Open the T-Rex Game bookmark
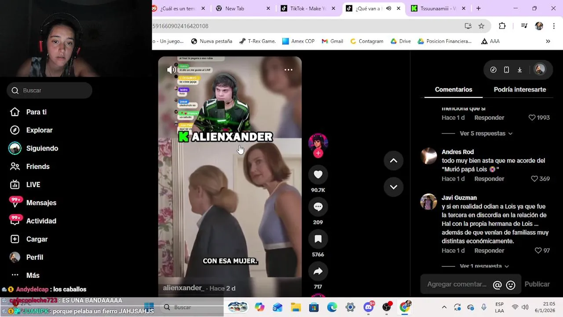Screen dimensions: 563x317 [x=257, y=41]
